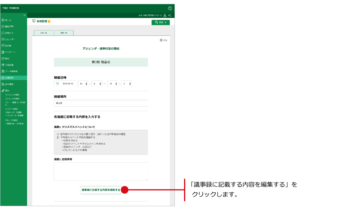Open the date picker showing 2020-06-12
Viewport: 343px width, 210px height.
pos(65,84)
